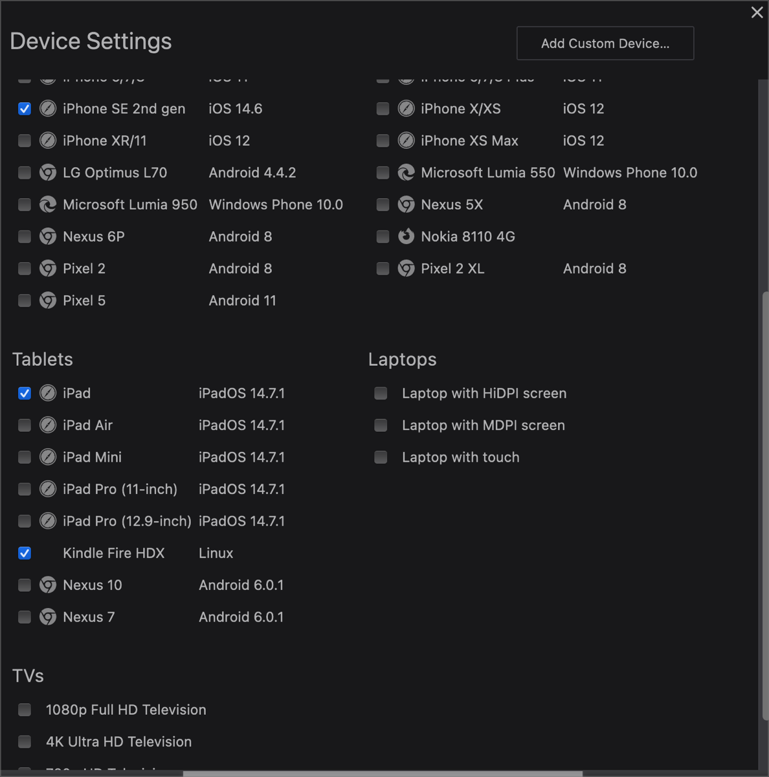
Task: Click the Windows Phone 10.0 text for Lumia 950
Action: [276, 205]
